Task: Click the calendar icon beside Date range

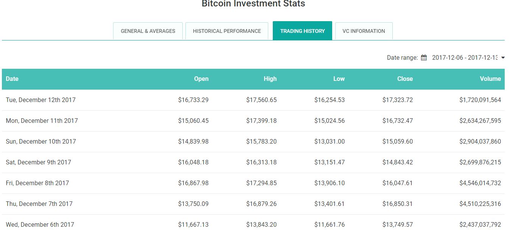Action: click(x=424, y=58)
